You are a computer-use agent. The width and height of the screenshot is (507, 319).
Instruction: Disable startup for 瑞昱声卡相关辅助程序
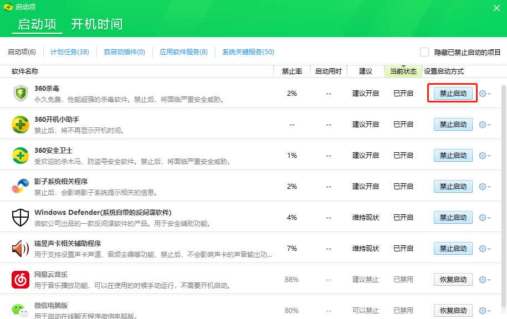[453, 249]
